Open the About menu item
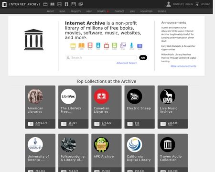 (50, 11)
